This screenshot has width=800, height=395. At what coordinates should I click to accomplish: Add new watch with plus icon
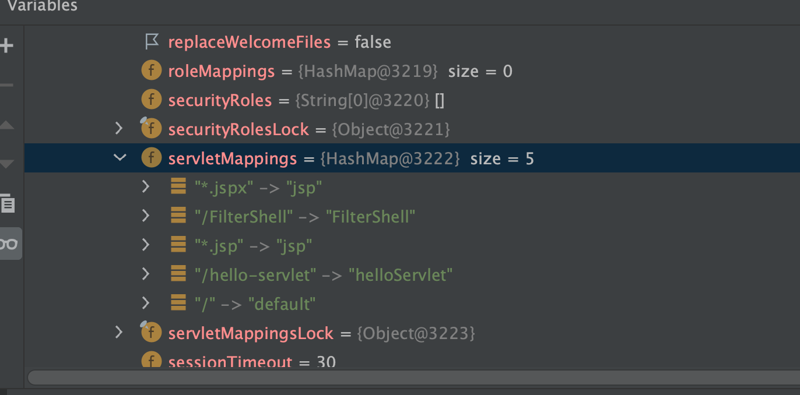(x=6, y=45)
